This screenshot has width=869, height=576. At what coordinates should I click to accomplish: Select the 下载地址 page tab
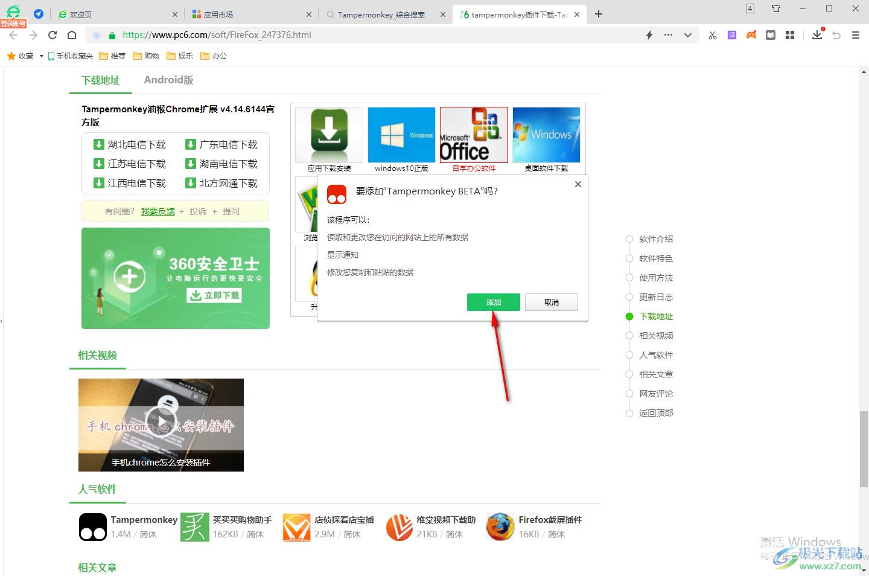point(101,80)
